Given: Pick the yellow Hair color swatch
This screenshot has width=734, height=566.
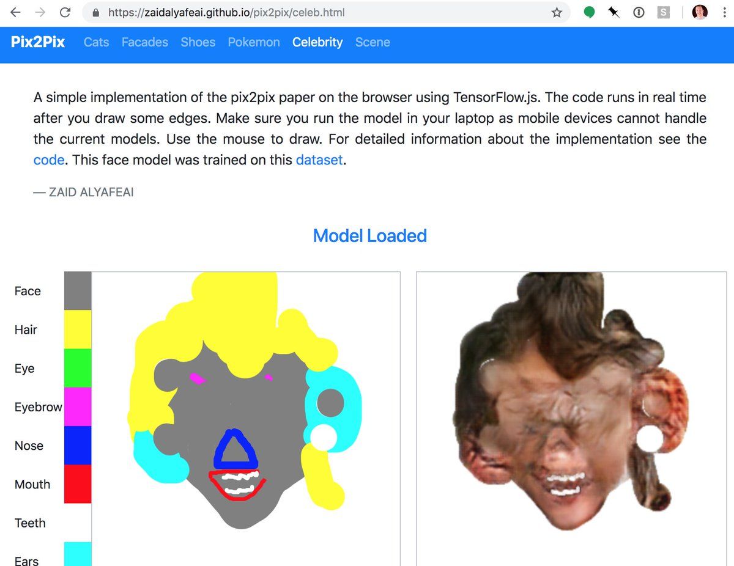Looking at the screenshot, I should (78, 329).
